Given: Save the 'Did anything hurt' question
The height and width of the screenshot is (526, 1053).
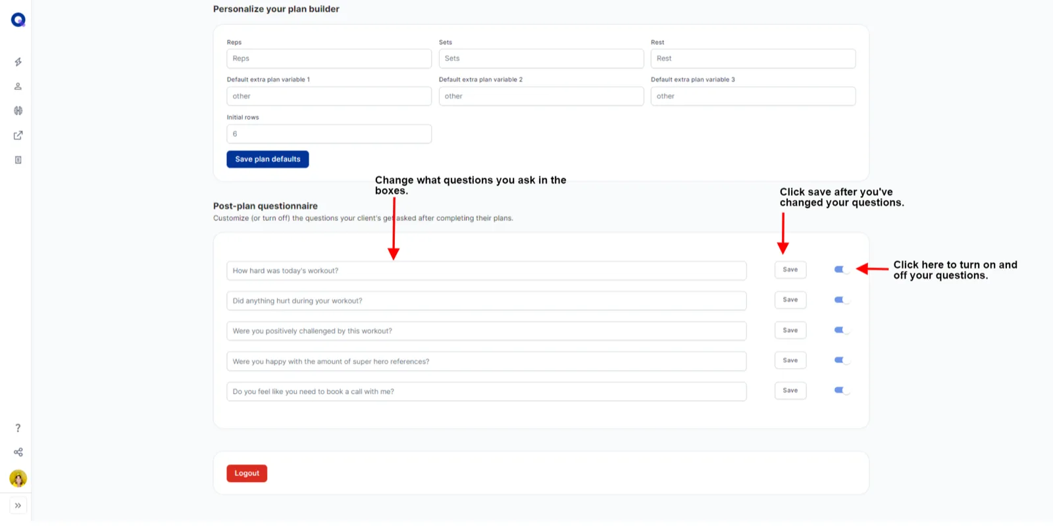Looking at the screenshot, I should point(790,300).
